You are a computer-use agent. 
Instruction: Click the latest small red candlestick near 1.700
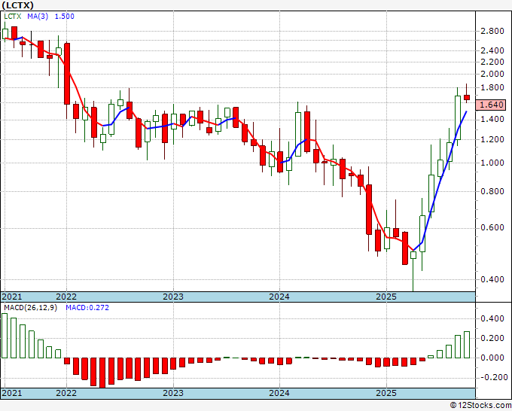coord(467,97)
